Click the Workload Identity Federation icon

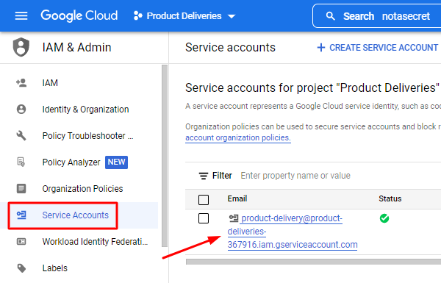point(21,242)
